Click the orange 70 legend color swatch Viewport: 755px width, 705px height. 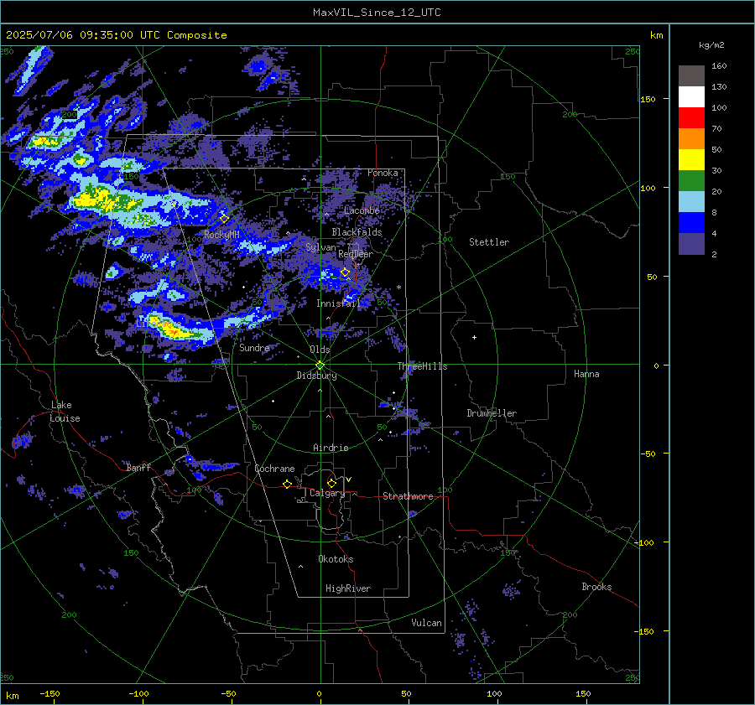click(691, 139)
